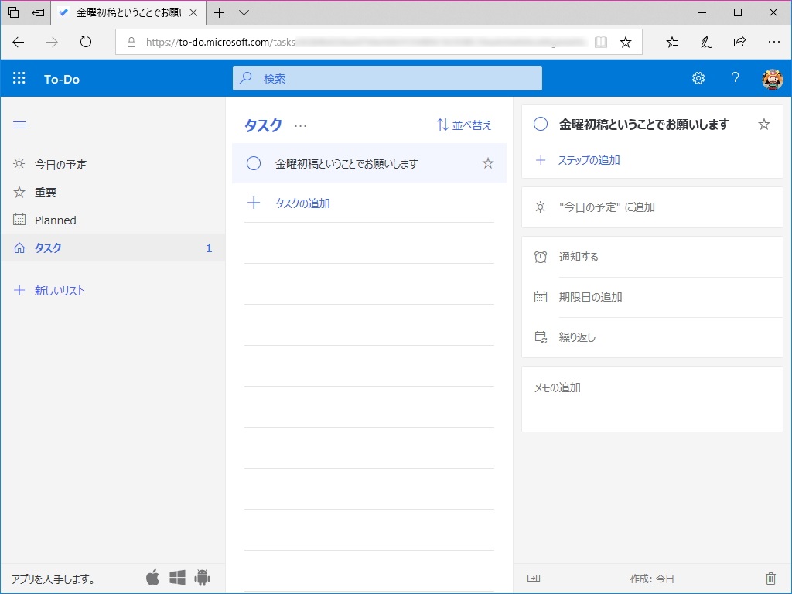
Task: Click inside the 検索 search field
Action: (387, 78)
